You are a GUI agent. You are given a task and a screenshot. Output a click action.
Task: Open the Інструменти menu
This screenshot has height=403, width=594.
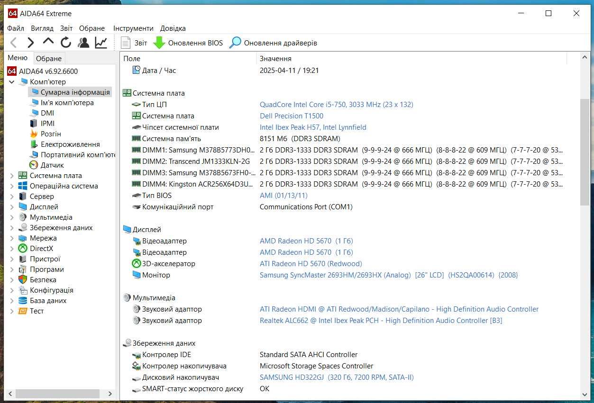pyautogui.click(x=133, y=28)
